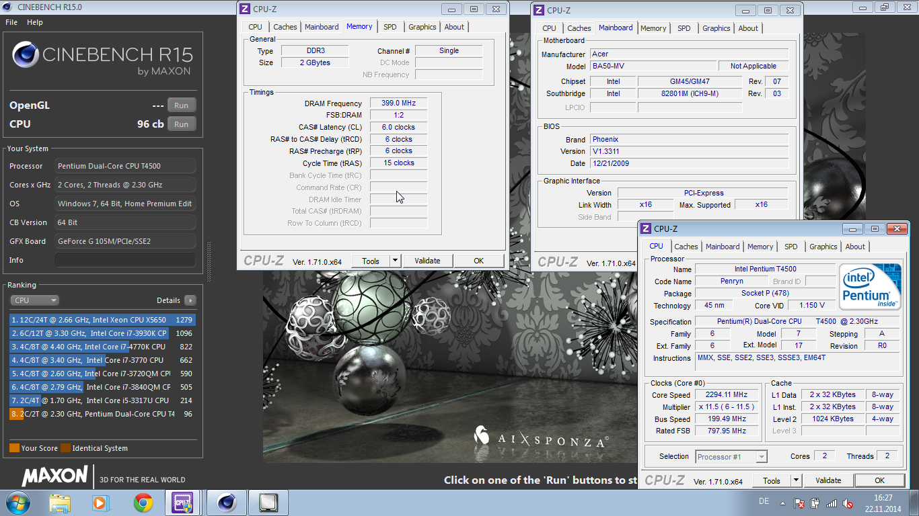Switch to the CPU-Z taskbar button

pyautogui.click(x=184, y=503)
